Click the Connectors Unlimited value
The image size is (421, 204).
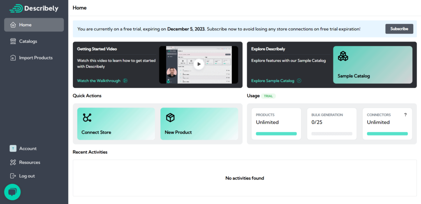coord(378,122)
